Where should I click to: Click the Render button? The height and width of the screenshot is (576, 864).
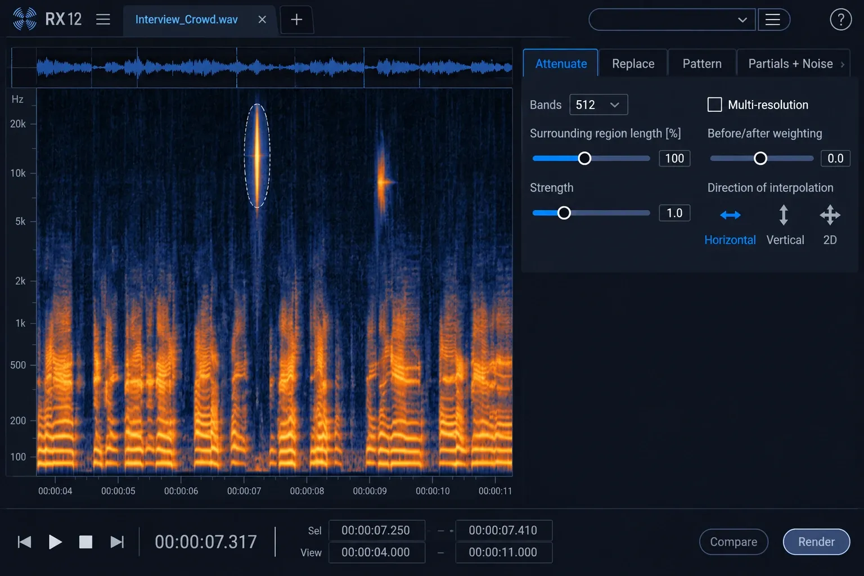[816, 542]
